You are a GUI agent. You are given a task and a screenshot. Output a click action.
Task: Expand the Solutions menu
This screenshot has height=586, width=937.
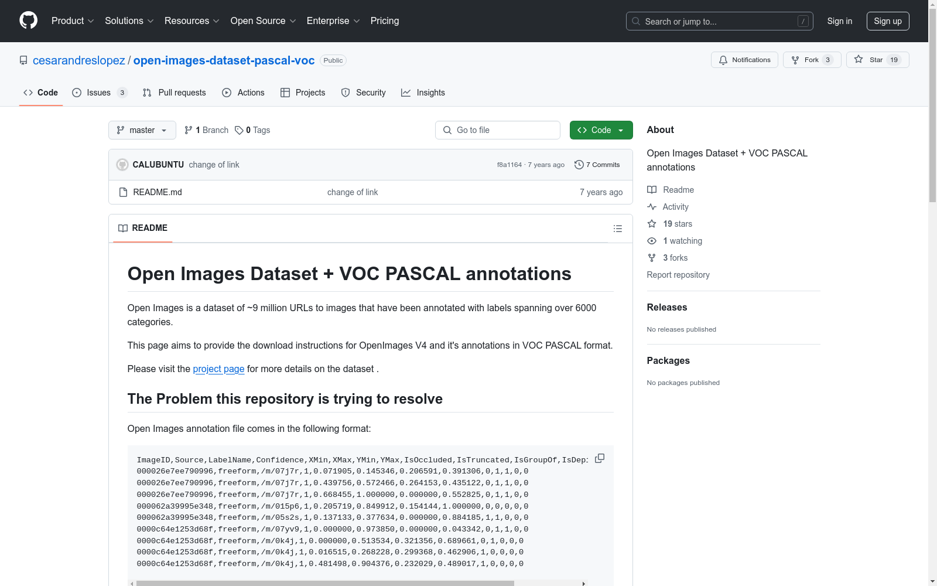[129, 21]
